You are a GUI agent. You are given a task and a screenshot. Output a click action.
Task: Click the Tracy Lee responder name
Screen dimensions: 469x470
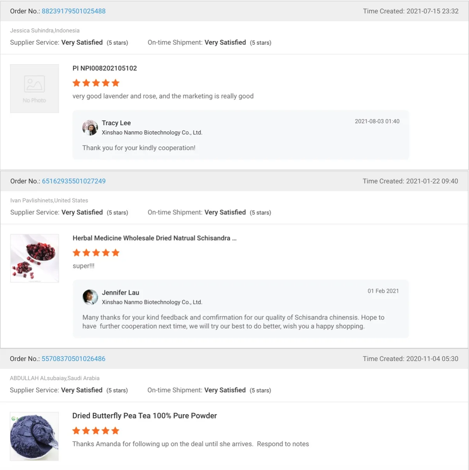[x=116, y=123]
